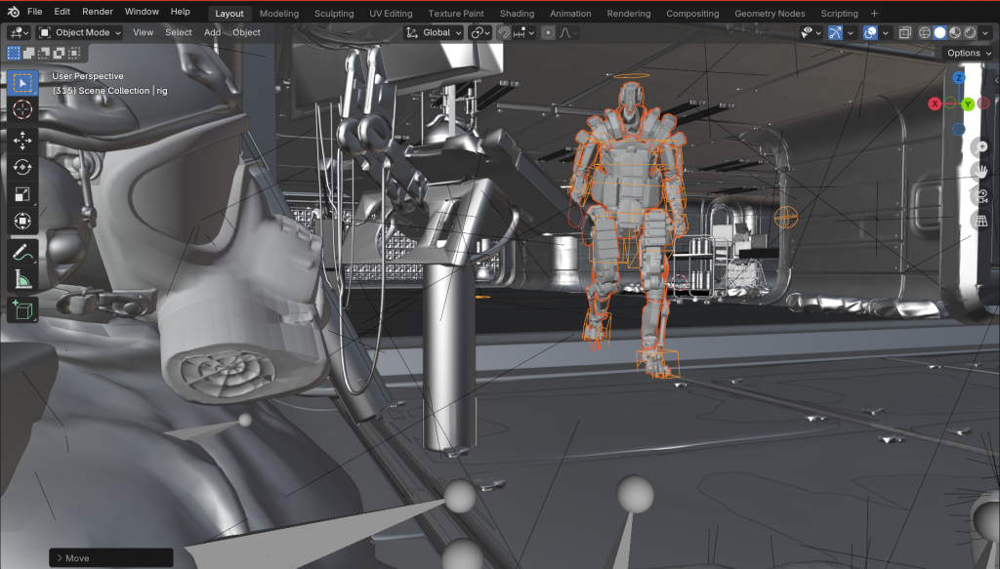Screen dimensions: 1000x569
Task: Activate the Rotate tool
Action: (x=23, y=167)
